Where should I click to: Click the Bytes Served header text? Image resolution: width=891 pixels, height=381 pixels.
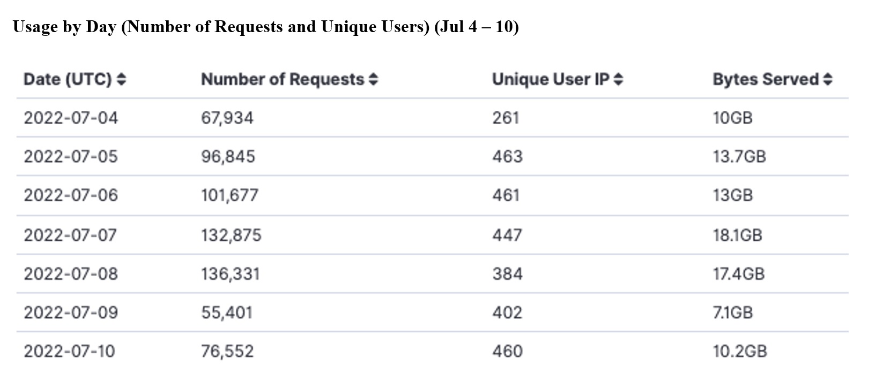coord(766,80)
